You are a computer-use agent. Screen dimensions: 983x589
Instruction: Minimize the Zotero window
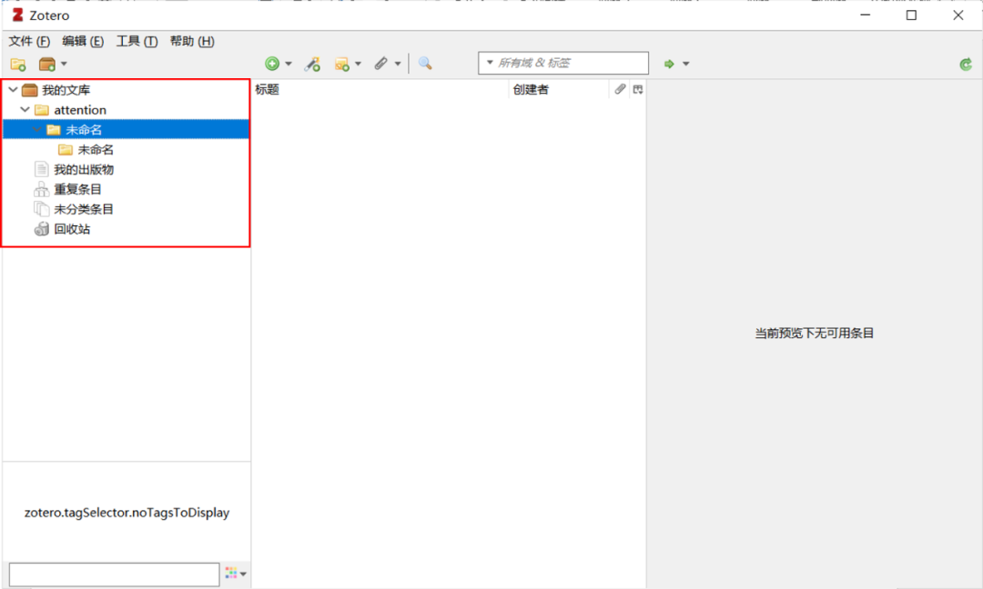[x=866, y=15]
